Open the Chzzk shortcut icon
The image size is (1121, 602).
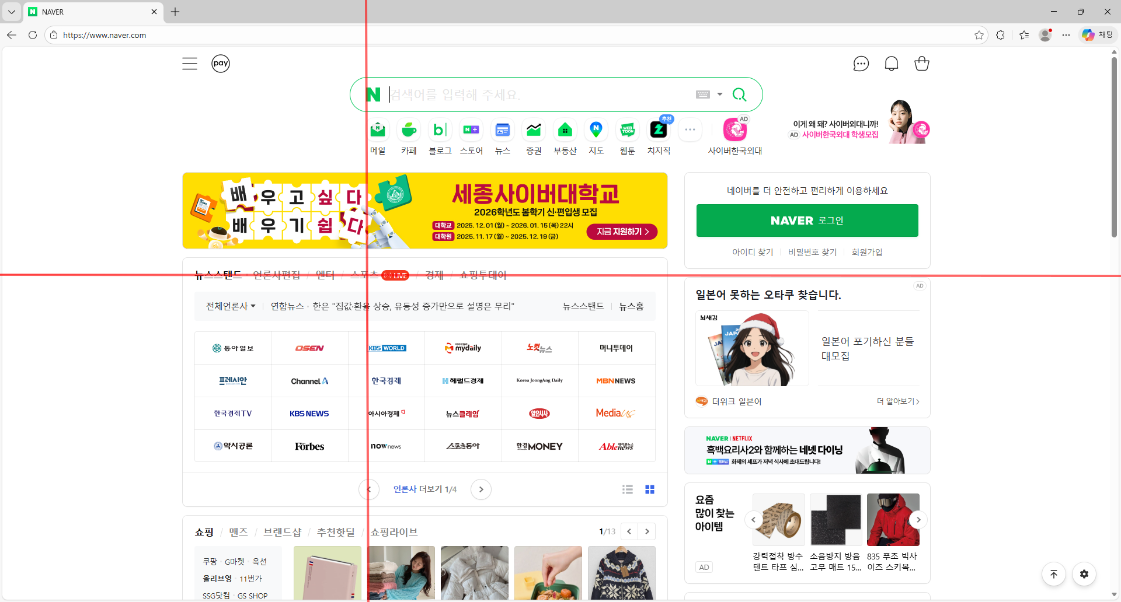click(x=659, y=130)
